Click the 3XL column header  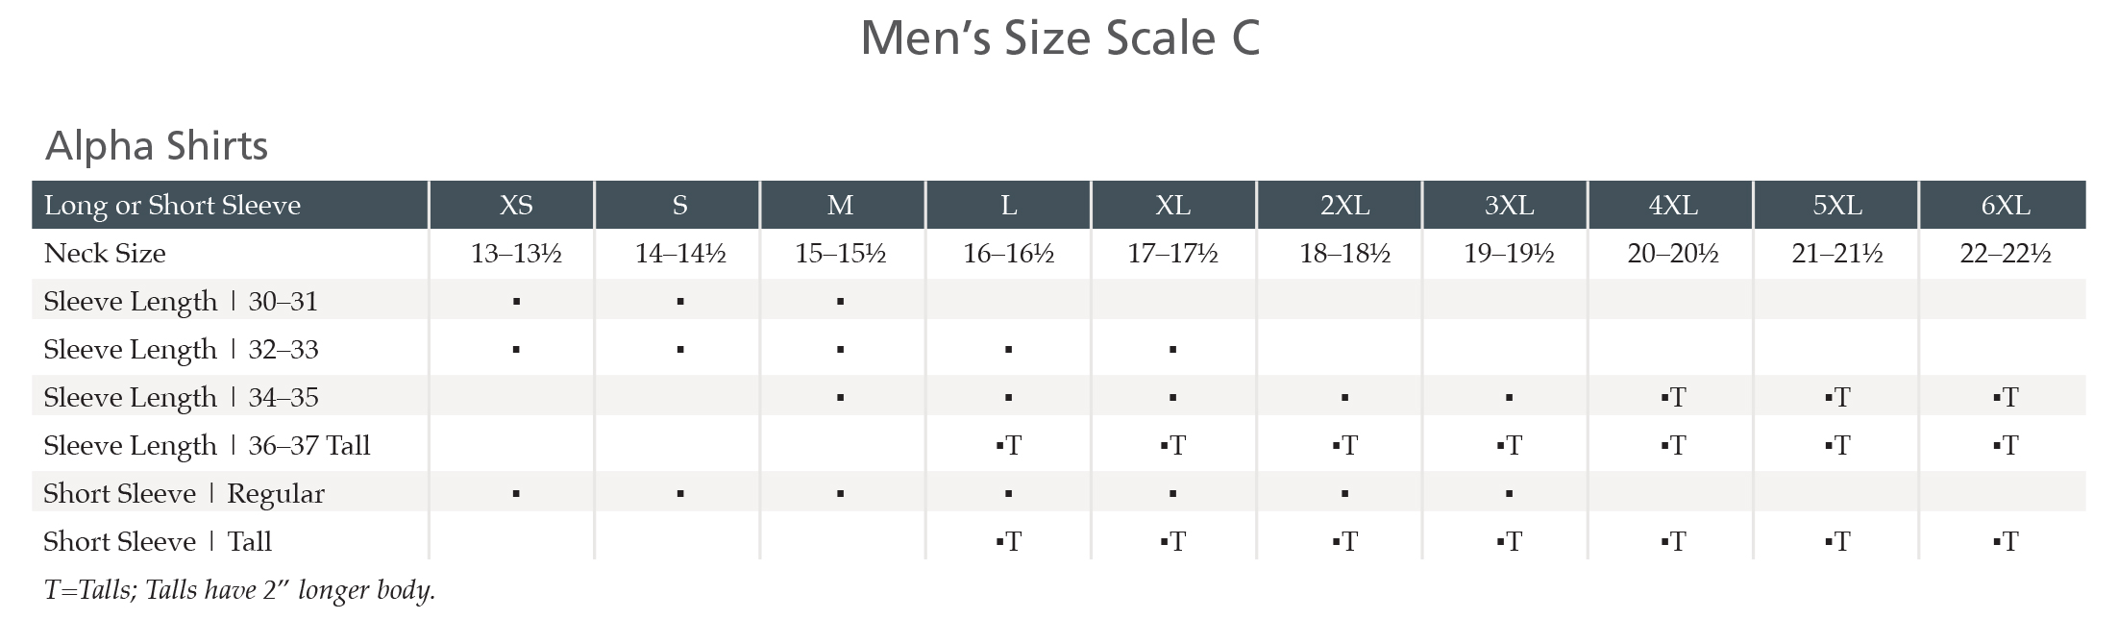[x=1509, y=205]
